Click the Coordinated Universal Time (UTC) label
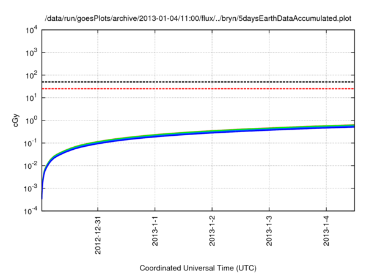Screen dimensions: 391x274 (x=198, y=268)
